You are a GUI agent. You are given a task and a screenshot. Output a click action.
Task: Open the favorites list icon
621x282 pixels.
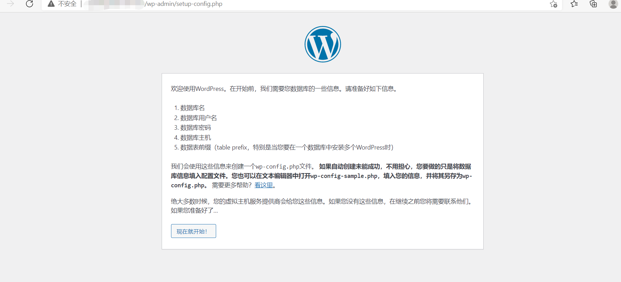(x=574, y=4)
